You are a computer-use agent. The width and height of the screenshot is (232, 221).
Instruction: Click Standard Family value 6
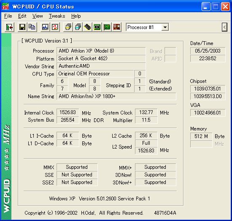[x=62, y=81]
